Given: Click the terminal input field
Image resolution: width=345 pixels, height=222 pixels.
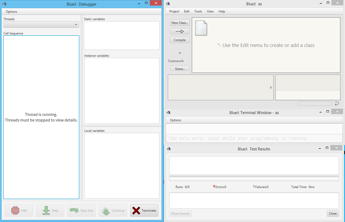Looking at the screenshot, I should click(254, 138).
